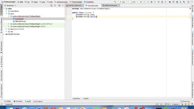Viewport: 194px width, 109px height.
Task: Toggle the read-only lock icon in status bar
Action: point(182,104)
